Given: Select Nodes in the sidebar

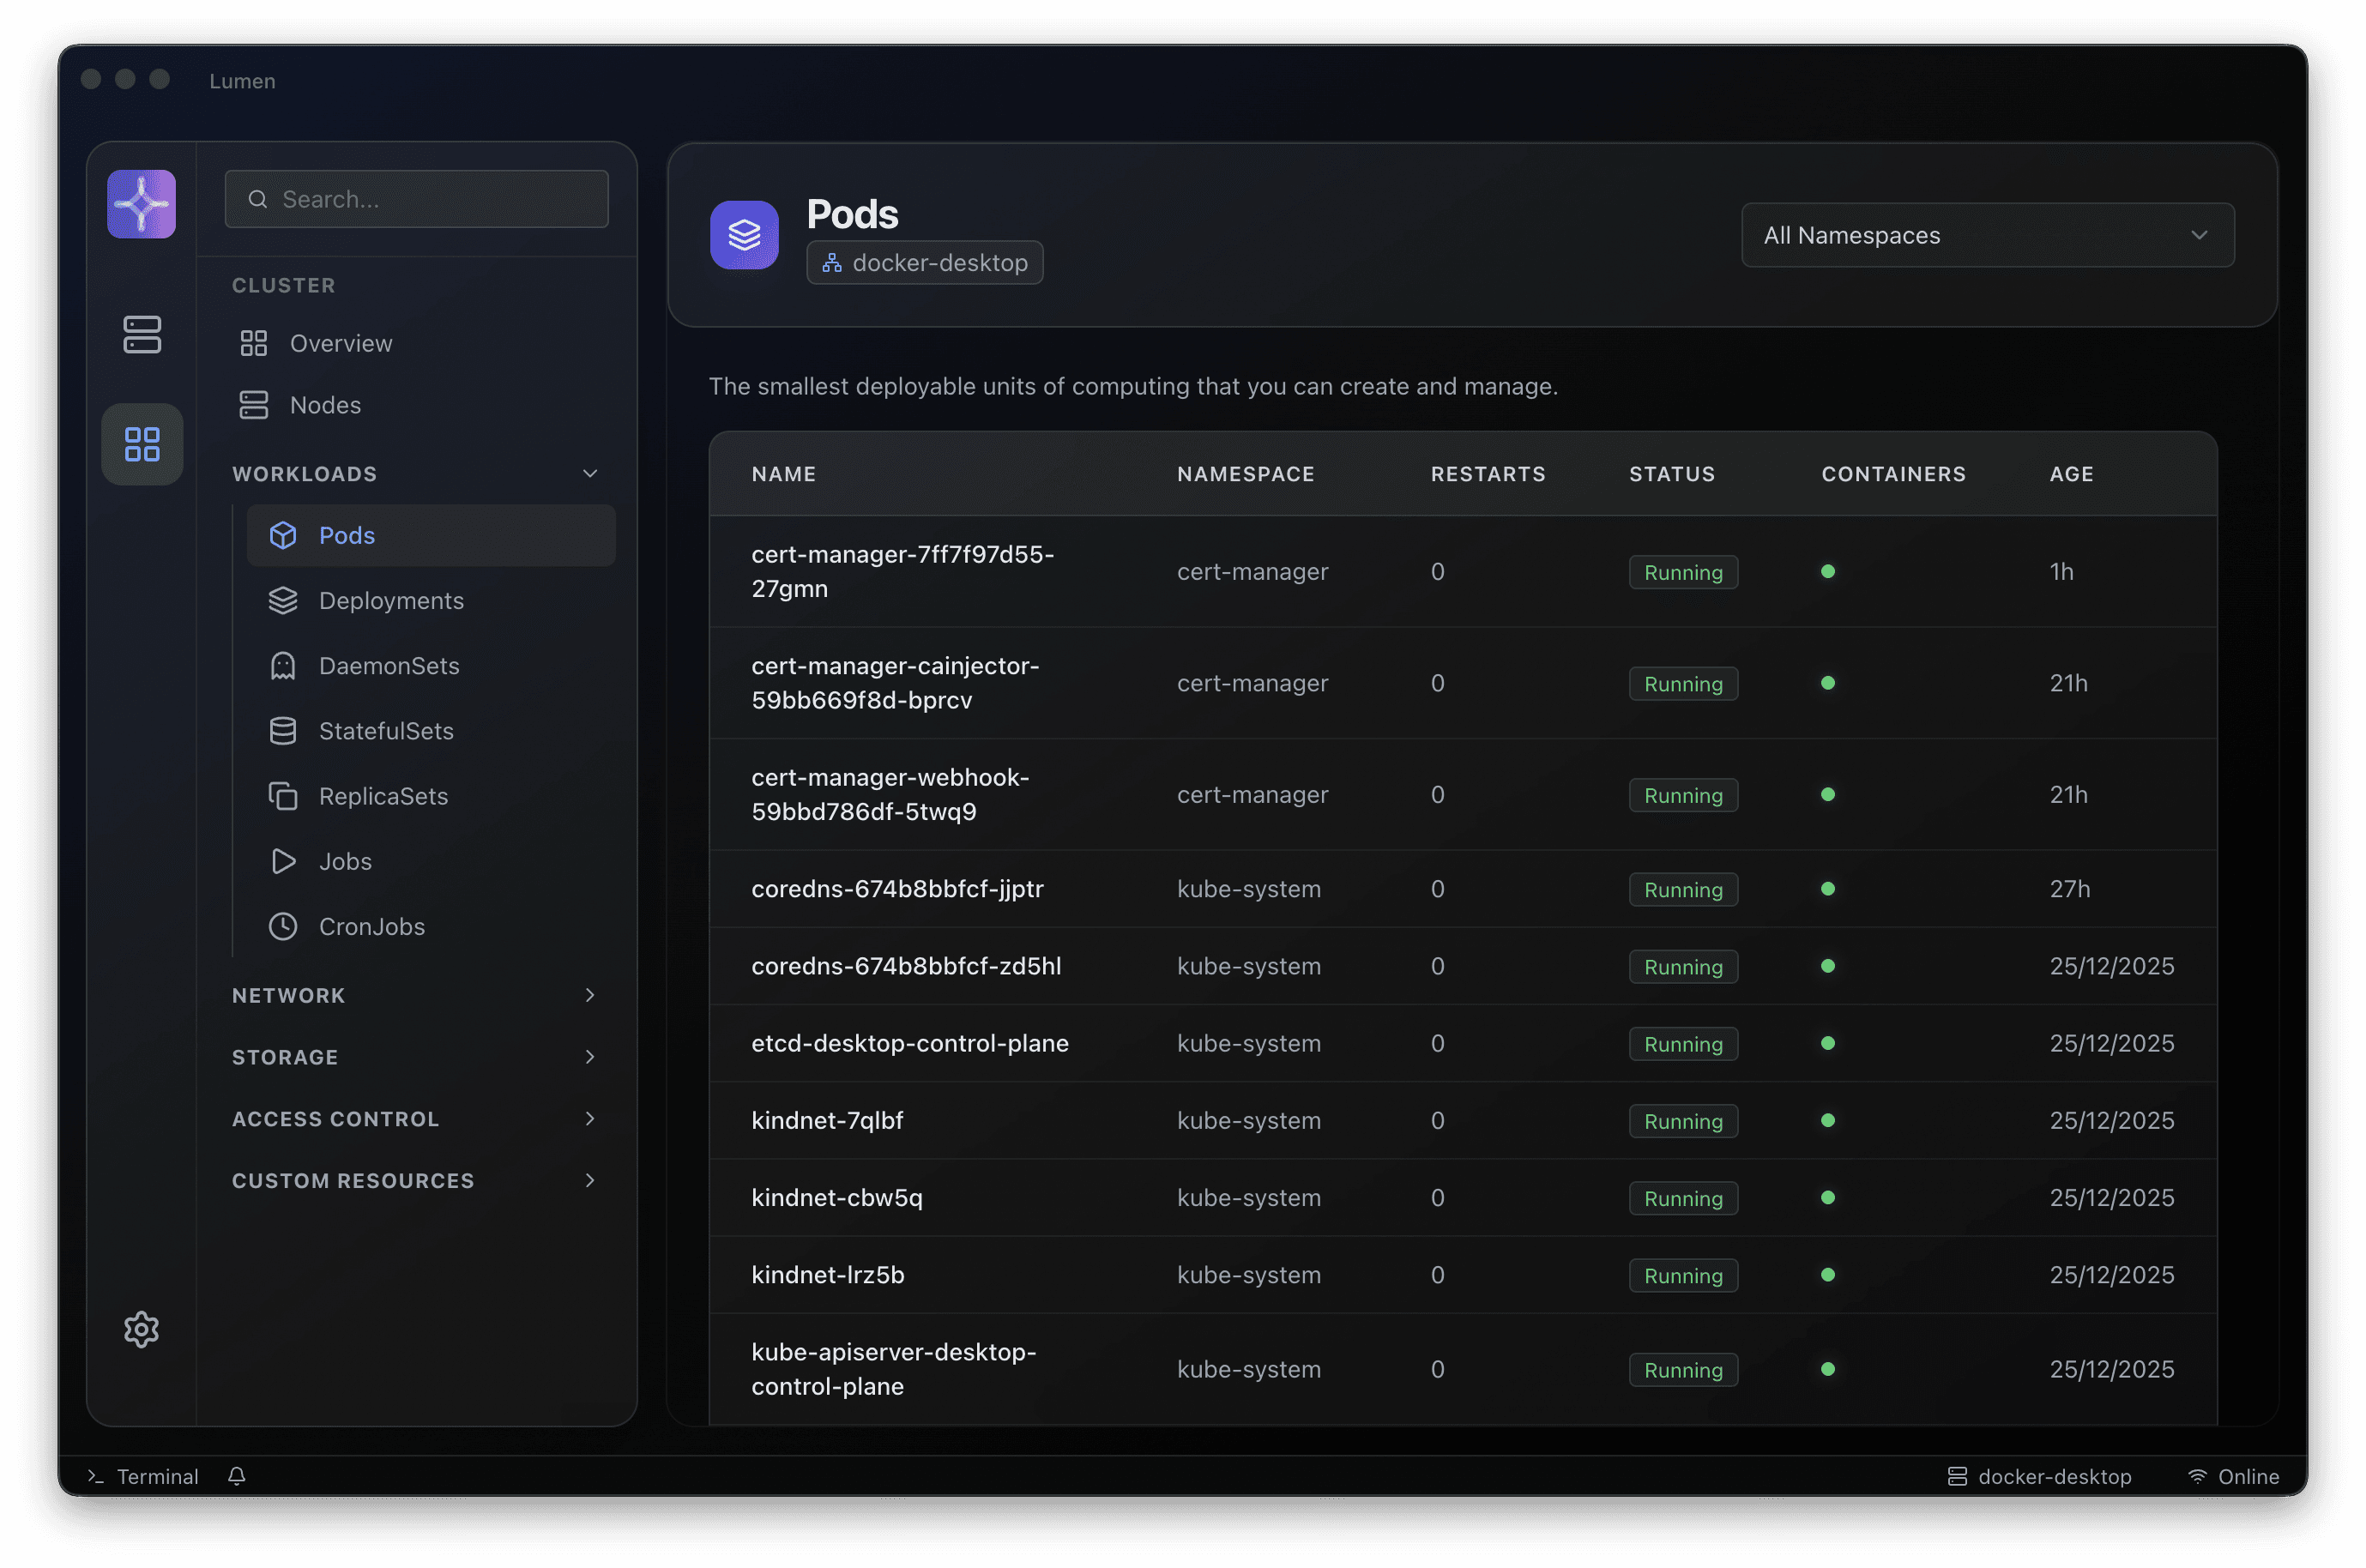Looking at the screenshot, I should click(325, 405).
